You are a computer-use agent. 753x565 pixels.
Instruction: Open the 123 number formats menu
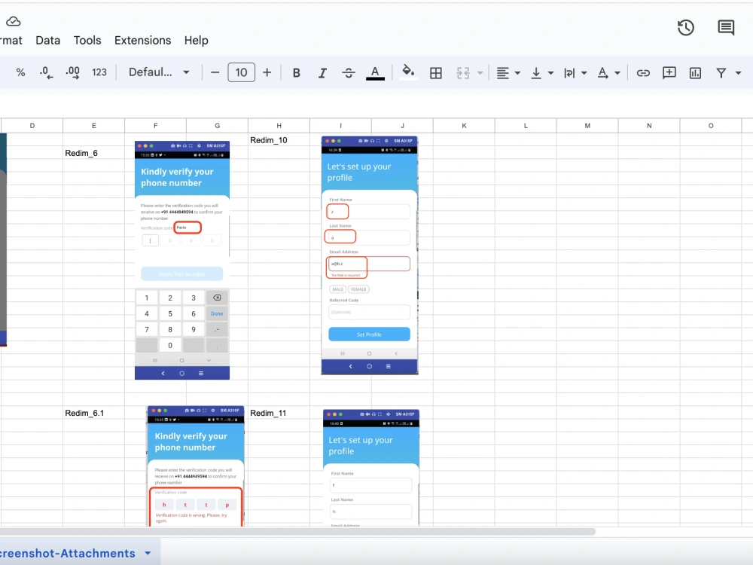[x=99, y=72]
